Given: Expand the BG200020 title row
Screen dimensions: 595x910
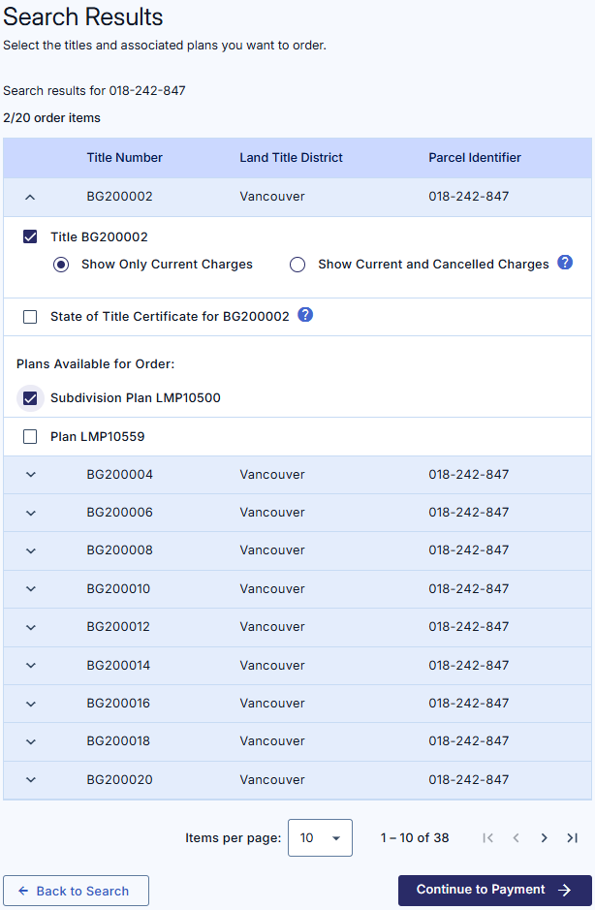Looking at the screenshot, I should point(30,780).
